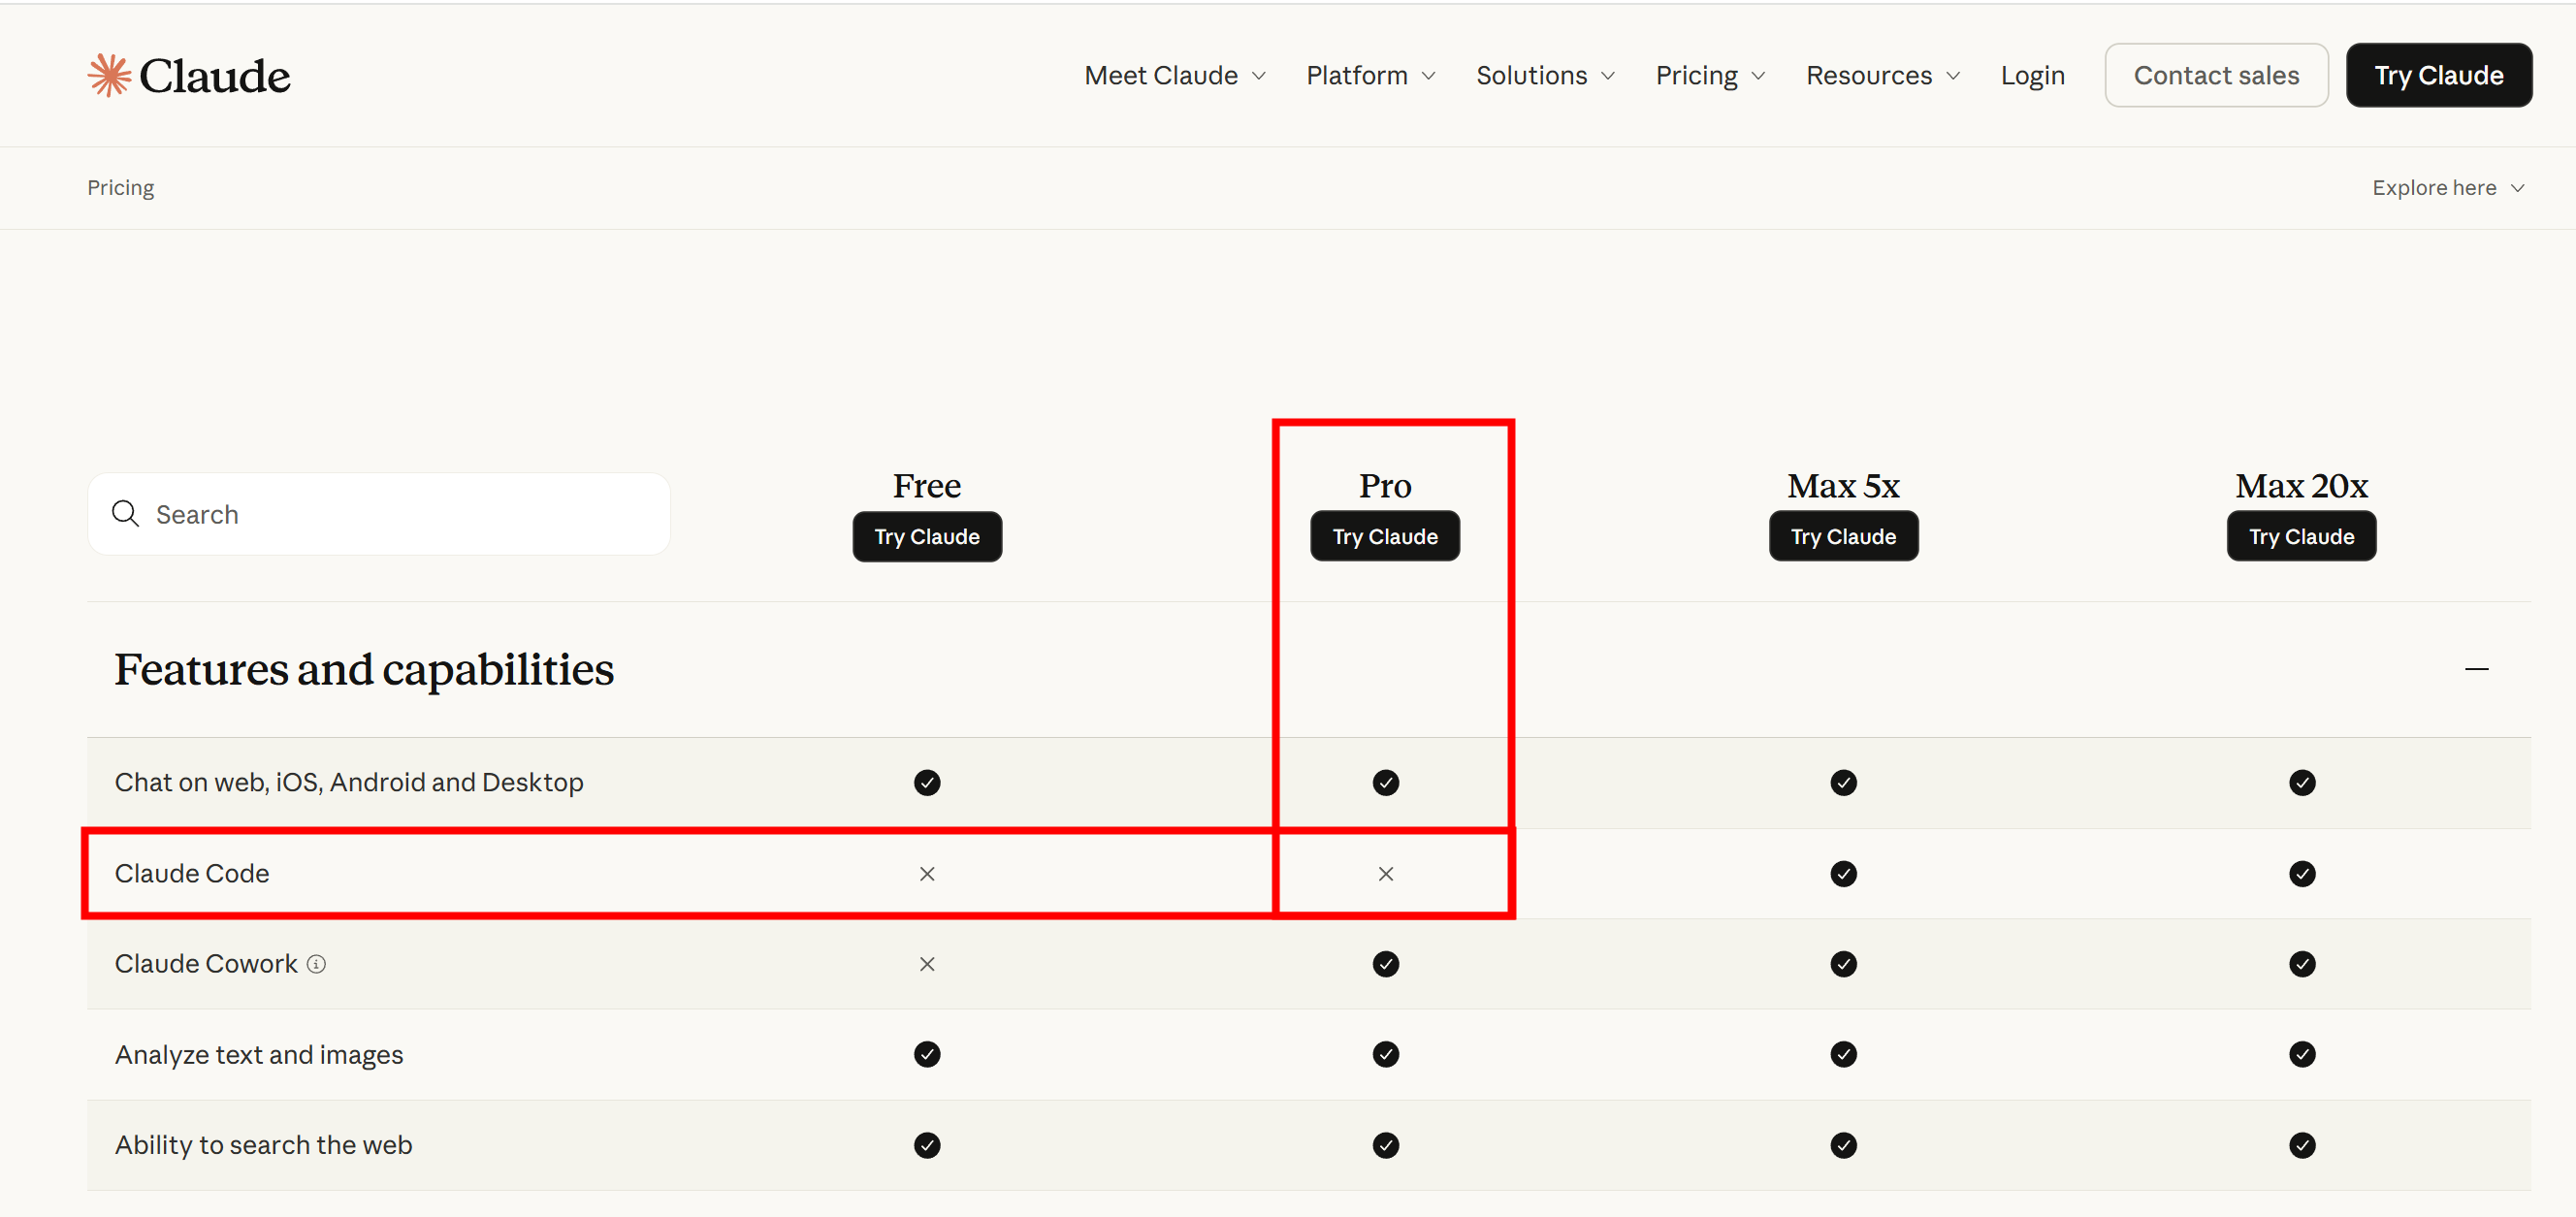Click the Max 5x plan heading
This screenshot has height=1217, width=2576.
[1843, 486]
